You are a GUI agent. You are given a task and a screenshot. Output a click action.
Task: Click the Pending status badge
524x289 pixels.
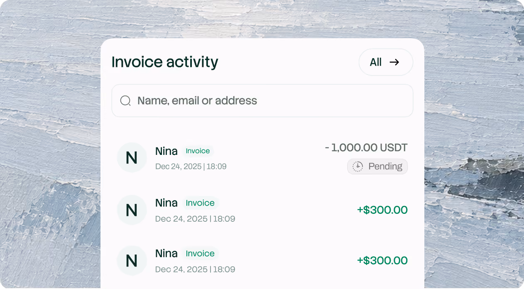point(377,167)
